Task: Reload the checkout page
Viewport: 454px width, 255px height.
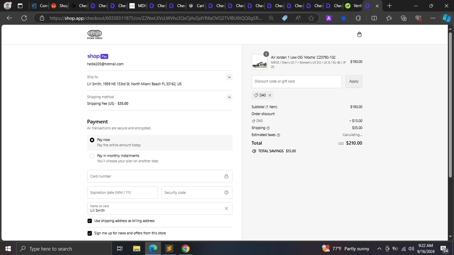Action: pyautogui.click(x=24, y=18)
